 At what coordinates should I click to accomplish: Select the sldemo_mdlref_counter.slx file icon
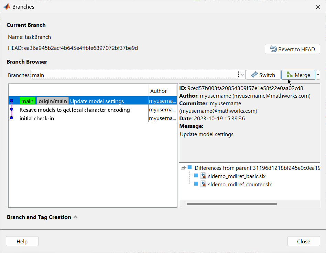point(204,184)
